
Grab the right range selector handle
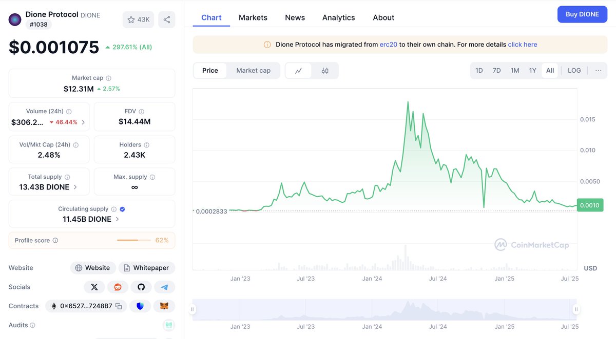point(576,309)
